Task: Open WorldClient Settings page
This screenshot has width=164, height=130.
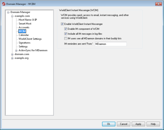Action: pyautogui.click(x=30, y=39)
